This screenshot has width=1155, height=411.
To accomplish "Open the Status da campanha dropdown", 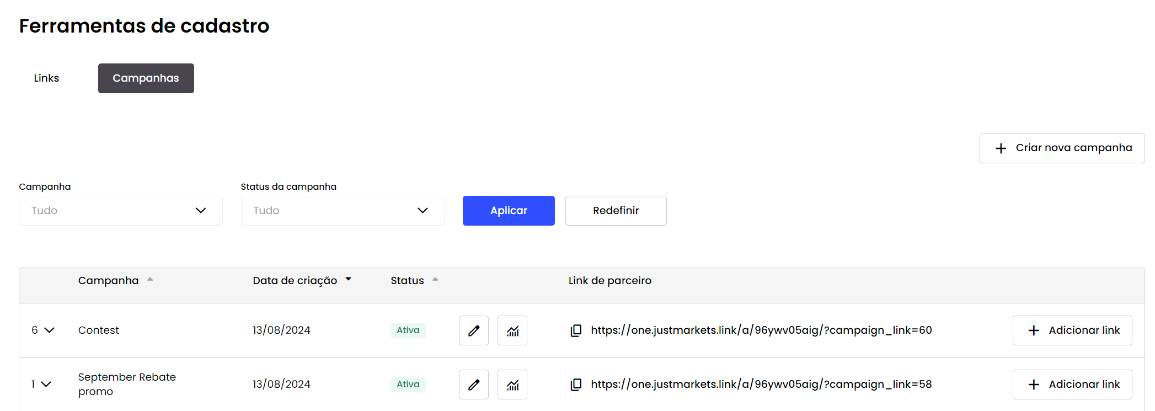I will point(343,211).
